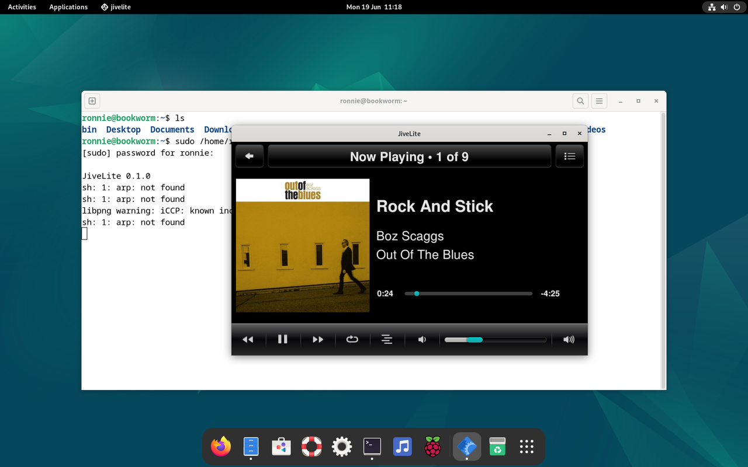This screenshot has height=467, width=748.
Task: Open Help lifebuoy from dock
Action: pos(311,447)
